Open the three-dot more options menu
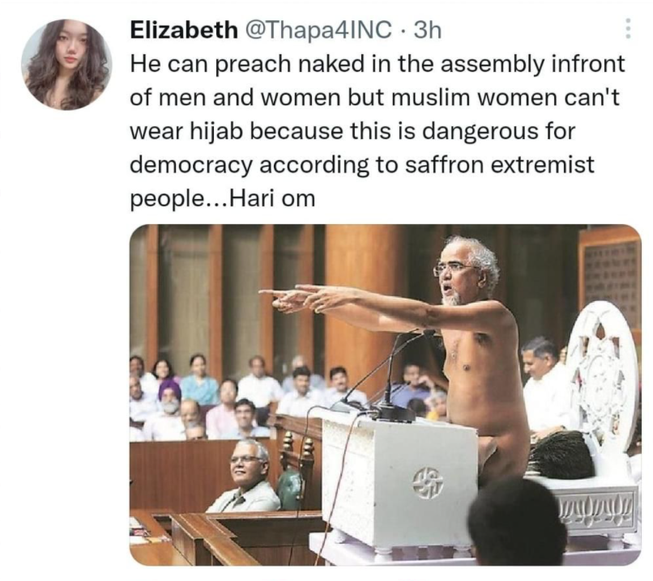 (628, 28)
